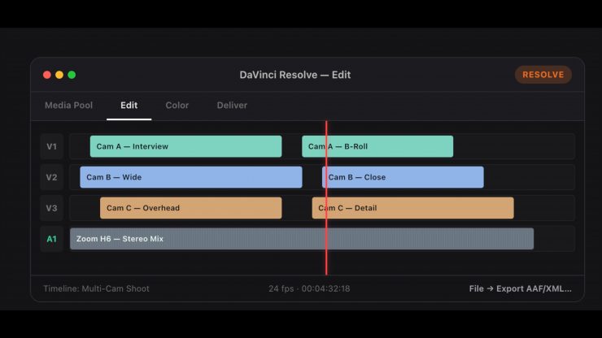
Task: Open the Color tab
Action: coord(177,106)
